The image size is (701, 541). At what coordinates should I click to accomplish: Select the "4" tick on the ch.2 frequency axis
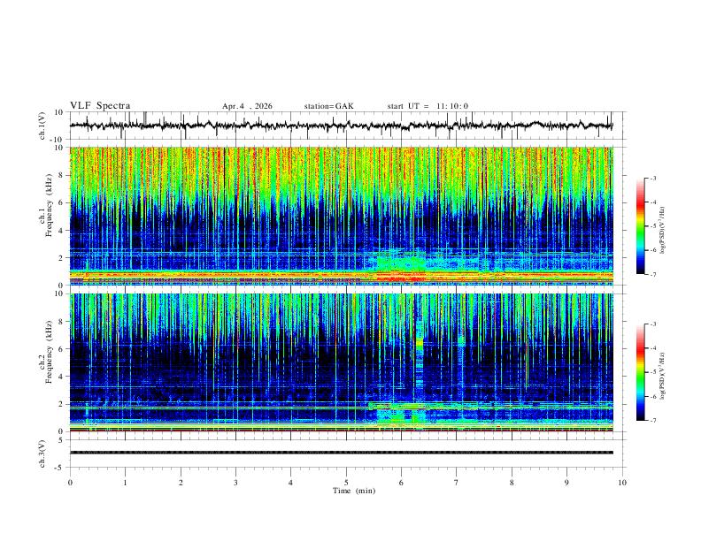[x=62, y=377]
